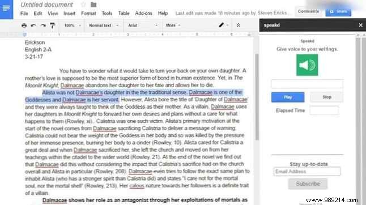Open the Docs home menu icon
Screen dimensions: 366x205
(x=6, y=9)
